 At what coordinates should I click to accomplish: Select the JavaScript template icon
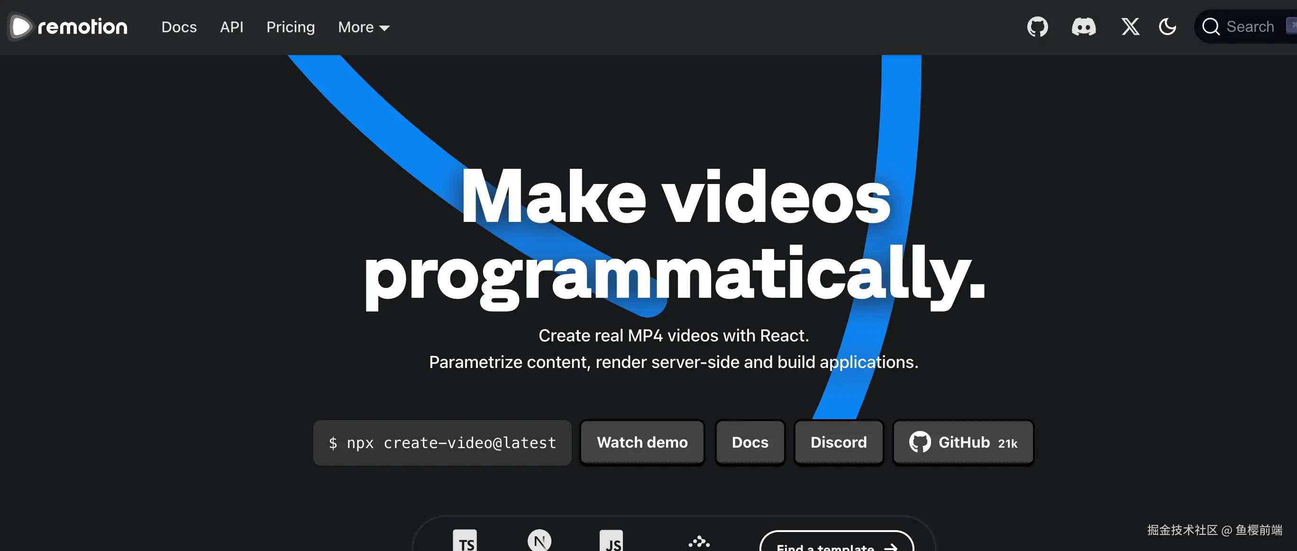click(x=611, y=542)
